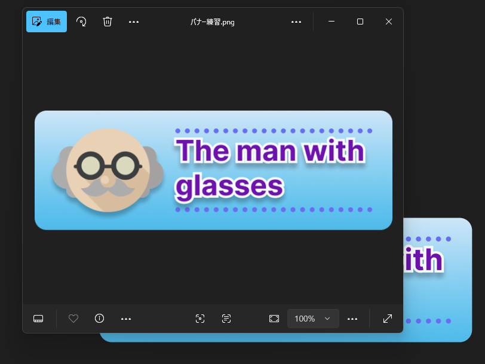
Task: Click the 編集 (Edit) button
Action: click(x=47, y=22)
